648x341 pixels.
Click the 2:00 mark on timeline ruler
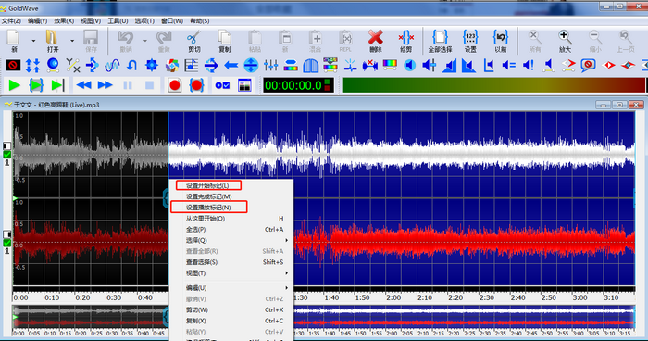pyautogui.click(x=393, y=297)
